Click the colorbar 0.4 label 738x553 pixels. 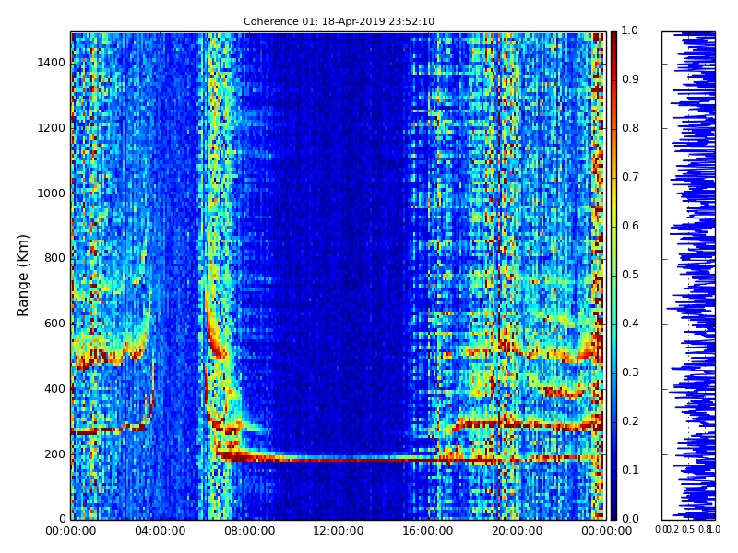630,324
